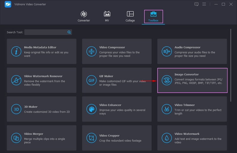Viewport: 237px width, 153px height.
Task: Switch to the Collage tab
Action: click(130, 16)
